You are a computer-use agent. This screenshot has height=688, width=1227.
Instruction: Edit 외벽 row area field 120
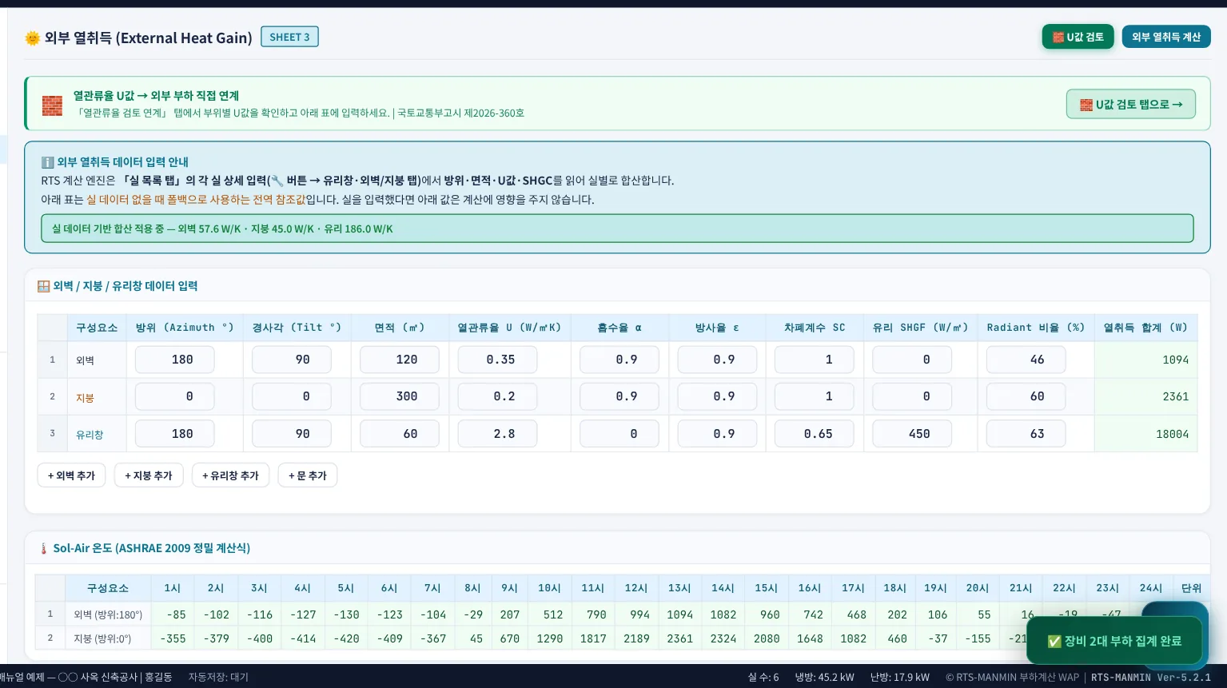point(400,360)
